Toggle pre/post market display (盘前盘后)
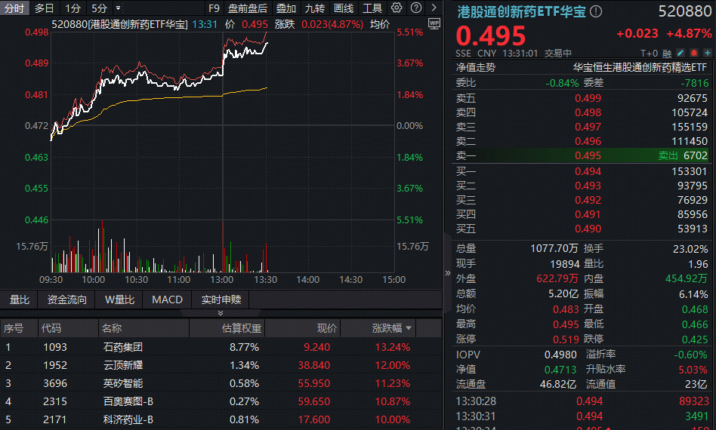This screenshot has height=430, width=716. pos(247,8)
